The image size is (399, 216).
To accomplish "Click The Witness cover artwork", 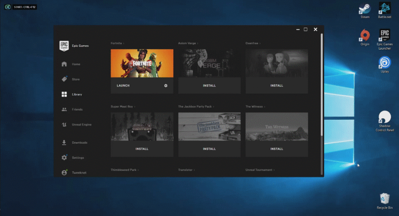I will (x=277, y=127).
